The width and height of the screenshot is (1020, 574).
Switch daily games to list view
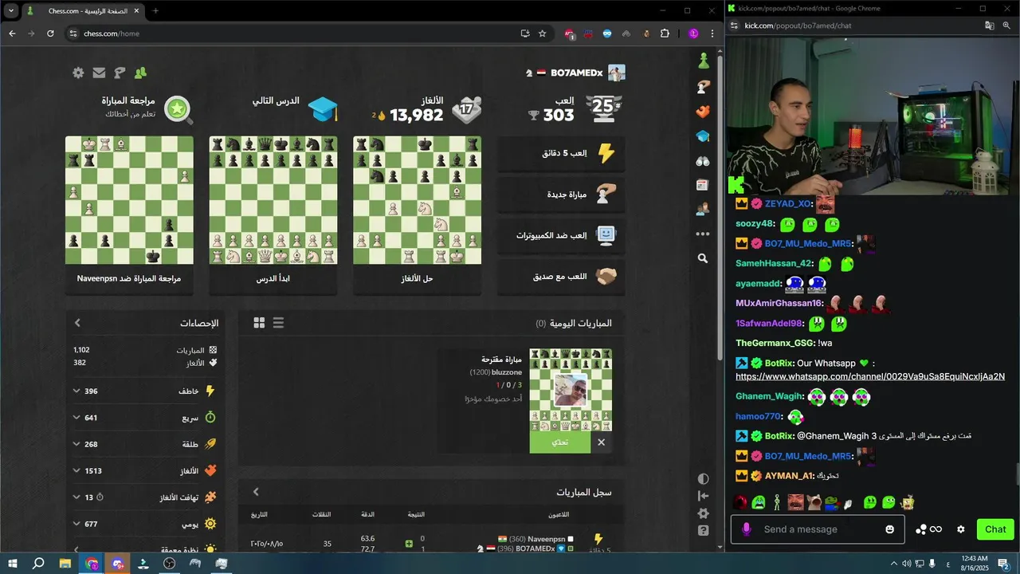pos(278,323)
